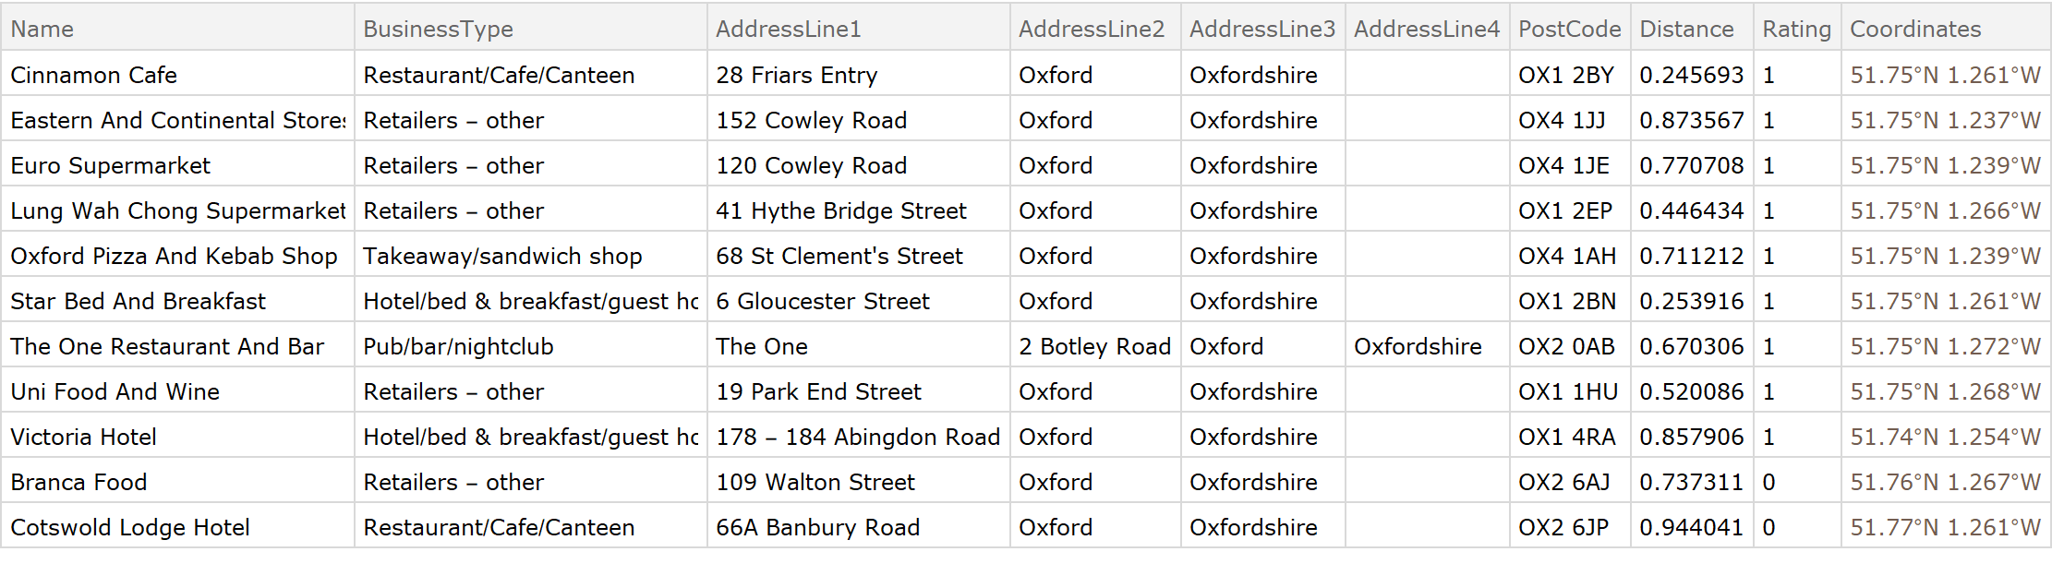This screenshot has width=2052, height=576.
Task: Select the Coordinates column header
Action: (1915, 29)
